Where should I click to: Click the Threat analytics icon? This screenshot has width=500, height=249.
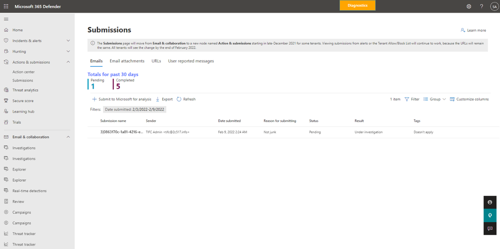coord(6,90)
